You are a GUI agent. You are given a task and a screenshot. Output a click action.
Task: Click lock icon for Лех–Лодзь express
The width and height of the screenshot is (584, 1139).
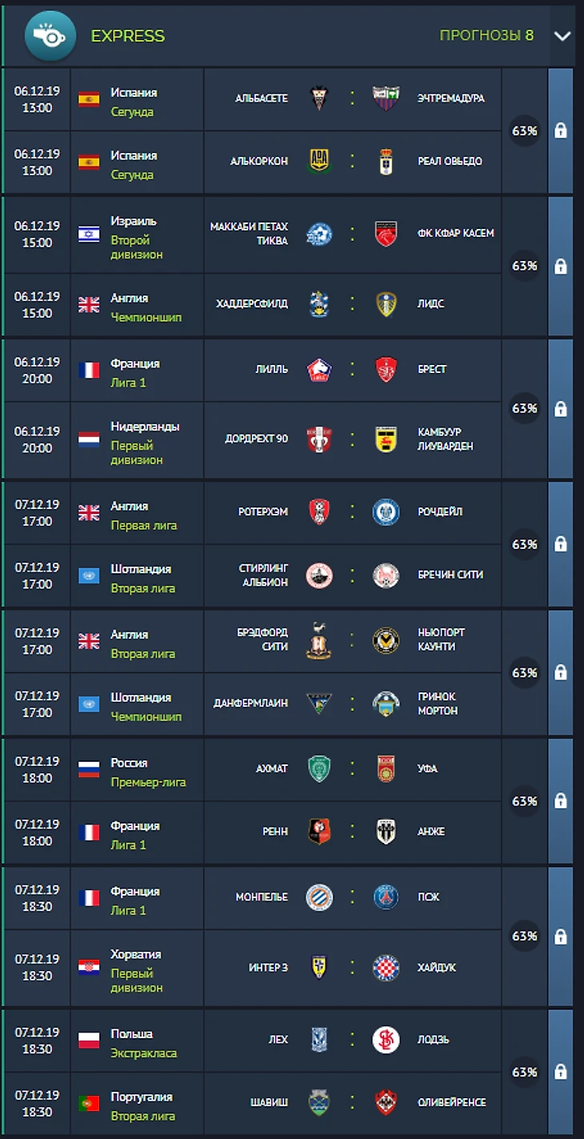[561, 1072]
